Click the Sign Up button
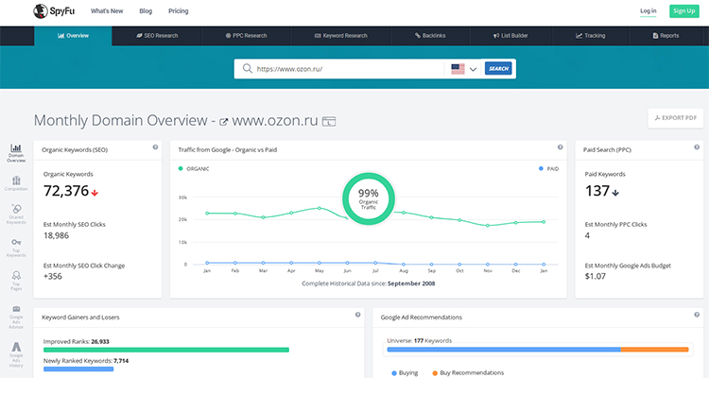Screen dimensions: 709x395 (x=684, y=10)
